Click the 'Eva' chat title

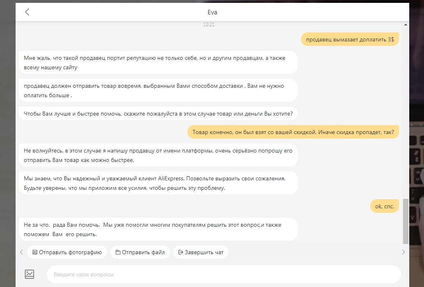tap(212, 12)
